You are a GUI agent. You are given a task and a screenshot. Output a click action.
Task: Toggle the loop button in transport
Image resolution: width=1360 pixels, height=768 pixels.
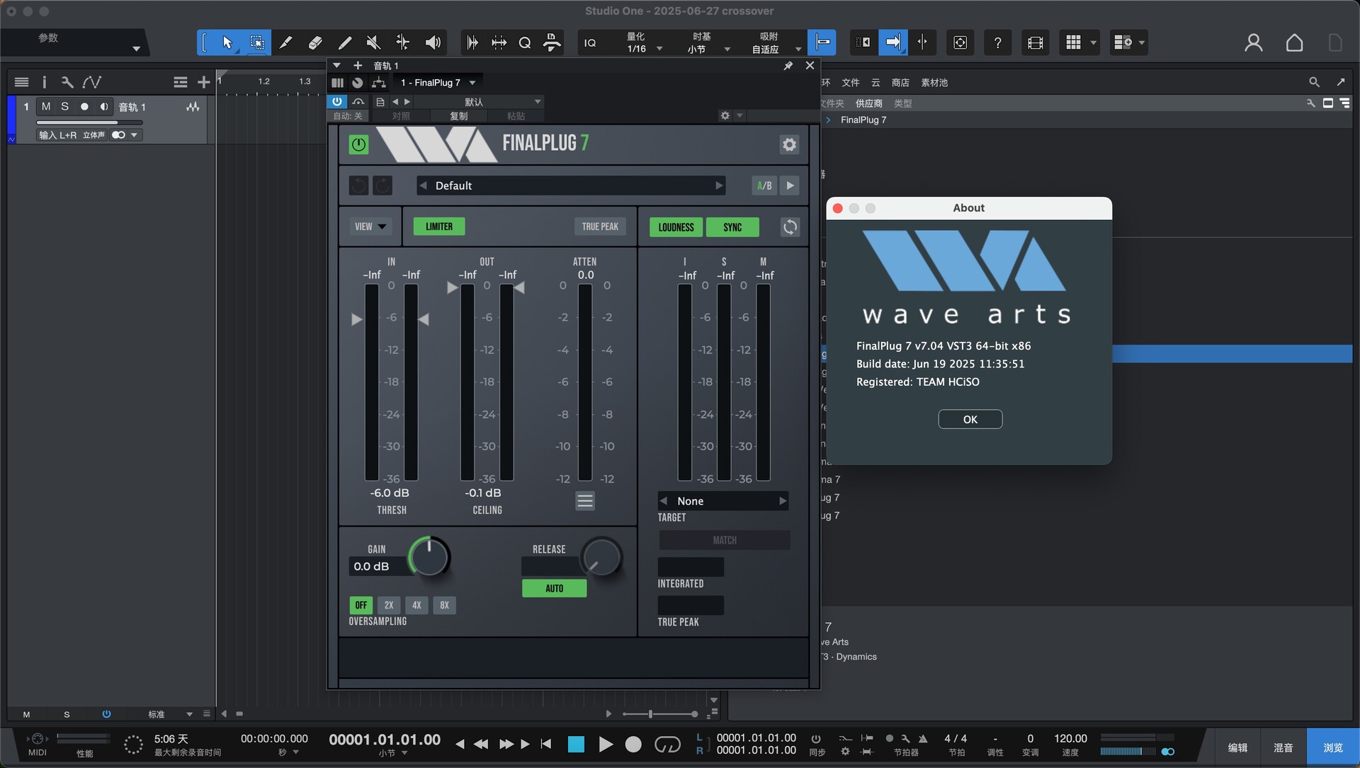[667, 744]
